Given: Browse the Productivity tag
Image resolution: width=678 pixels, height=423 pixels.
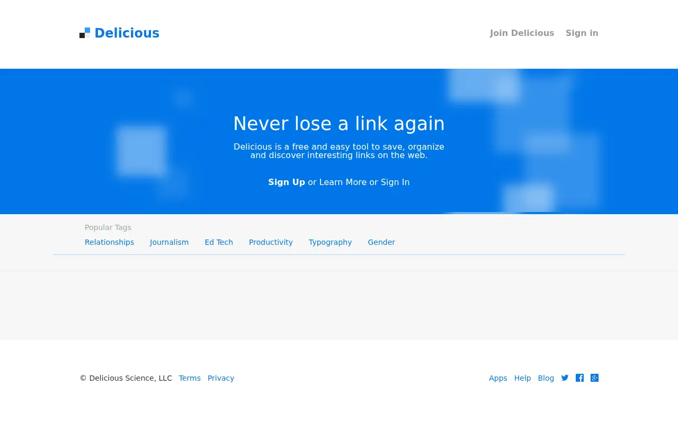Looking at the screenshot, I should click(x=271, y=242).
